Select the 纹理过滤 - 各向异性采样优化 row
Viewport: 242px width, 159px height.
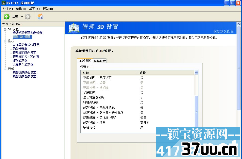138,113
